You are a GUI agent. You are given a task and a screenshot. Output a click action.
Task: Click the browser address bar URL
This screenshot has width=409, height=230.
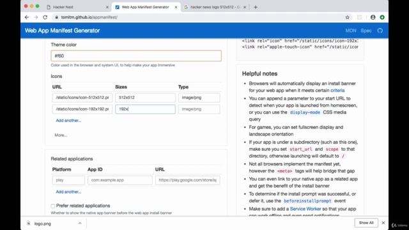pyautogui.click(x=89, y=17)
